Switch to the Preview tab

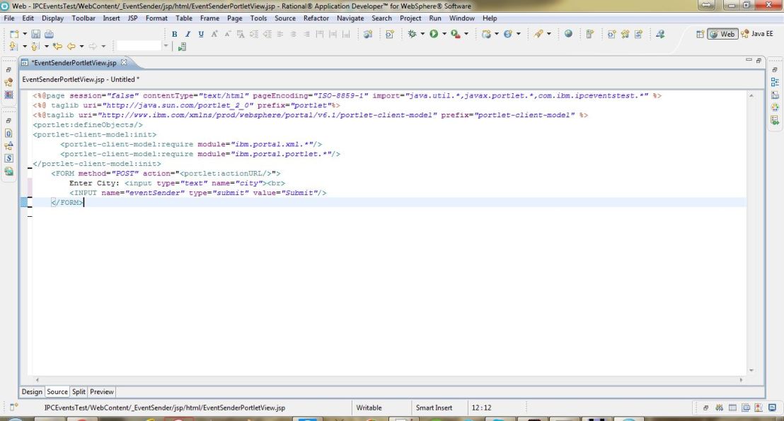(103, 391)
